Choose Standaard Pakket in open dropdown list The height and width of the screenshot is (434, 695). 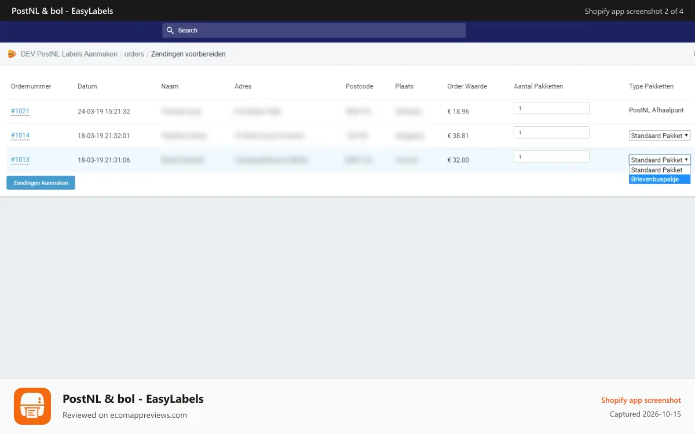pos(660,170)
